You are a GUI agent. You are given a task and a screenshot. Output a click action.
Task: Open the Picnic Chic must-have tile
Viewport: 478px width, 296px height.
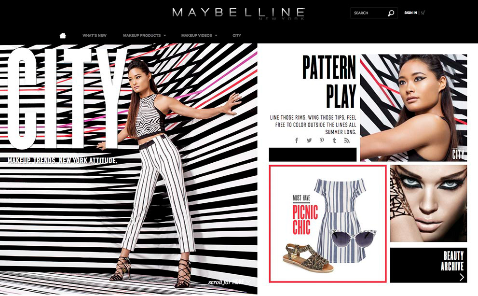point(328,224)
